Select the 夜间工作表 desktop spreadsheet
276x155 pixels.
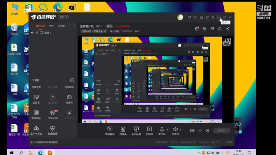14,130
